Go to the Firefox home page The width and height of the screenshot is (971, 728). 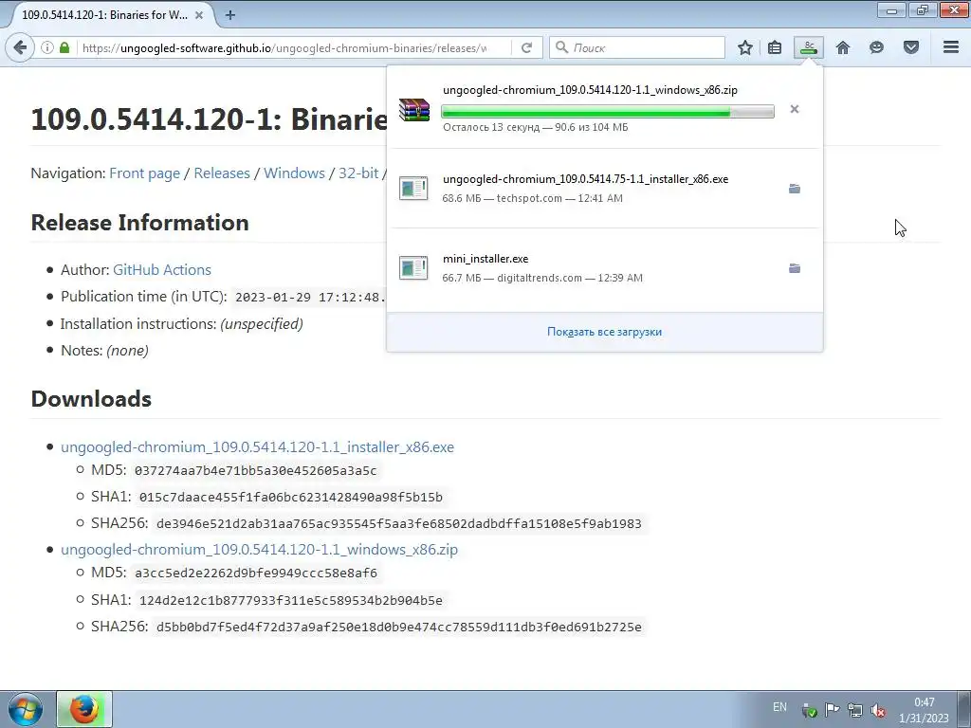pos(843,47)
